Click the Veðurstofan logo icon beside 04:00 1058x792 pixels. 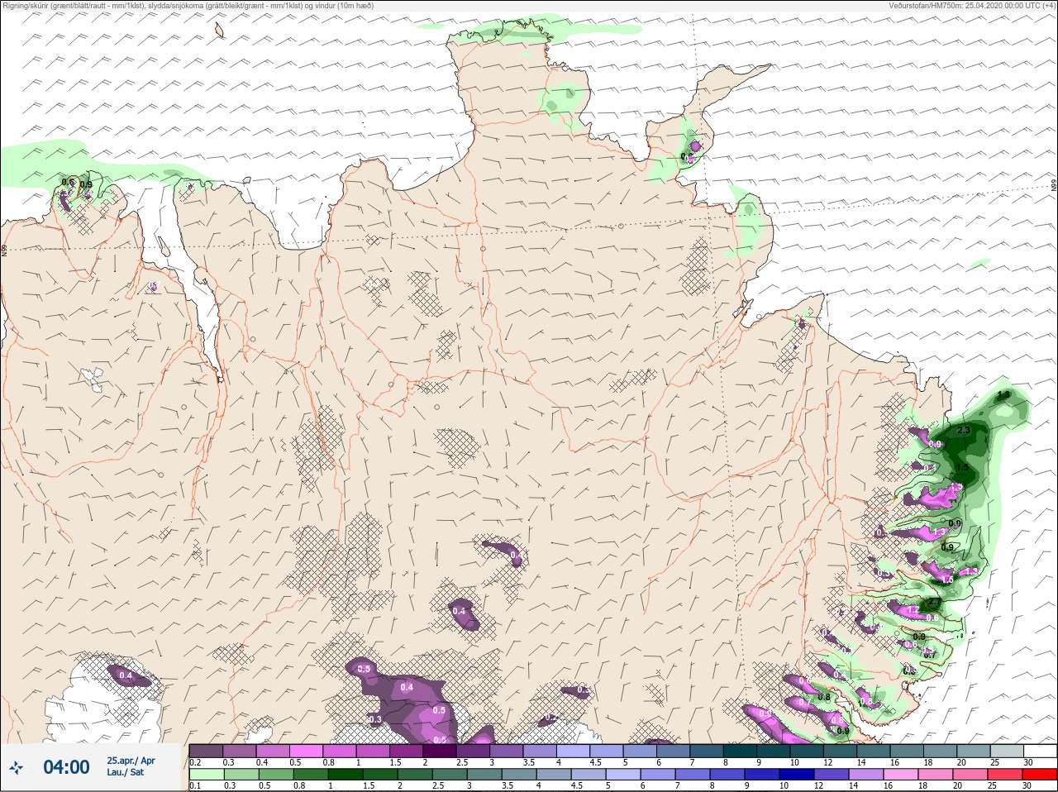[17, 767]
